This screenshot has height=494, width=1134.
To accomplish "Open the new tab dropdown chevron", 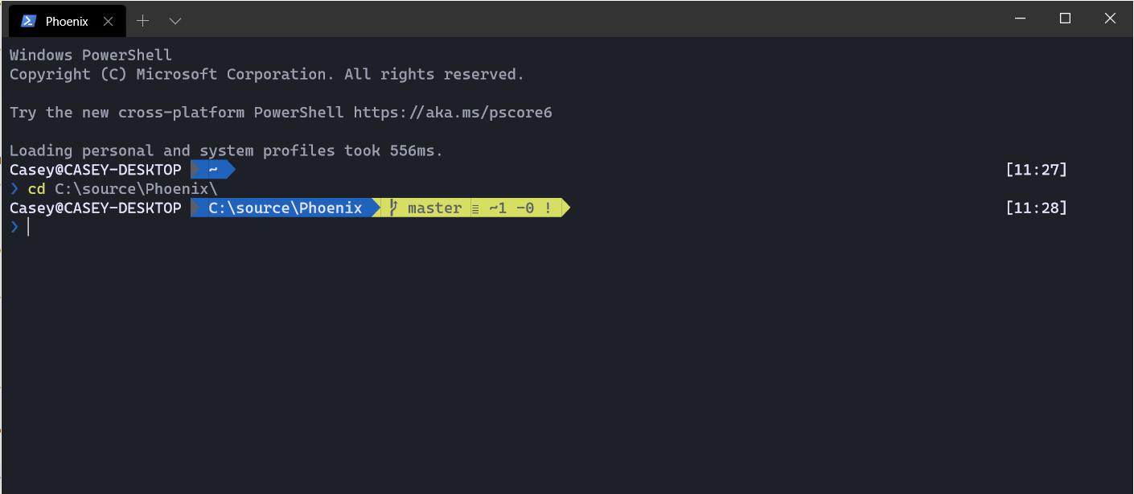I will coord(175,20).
